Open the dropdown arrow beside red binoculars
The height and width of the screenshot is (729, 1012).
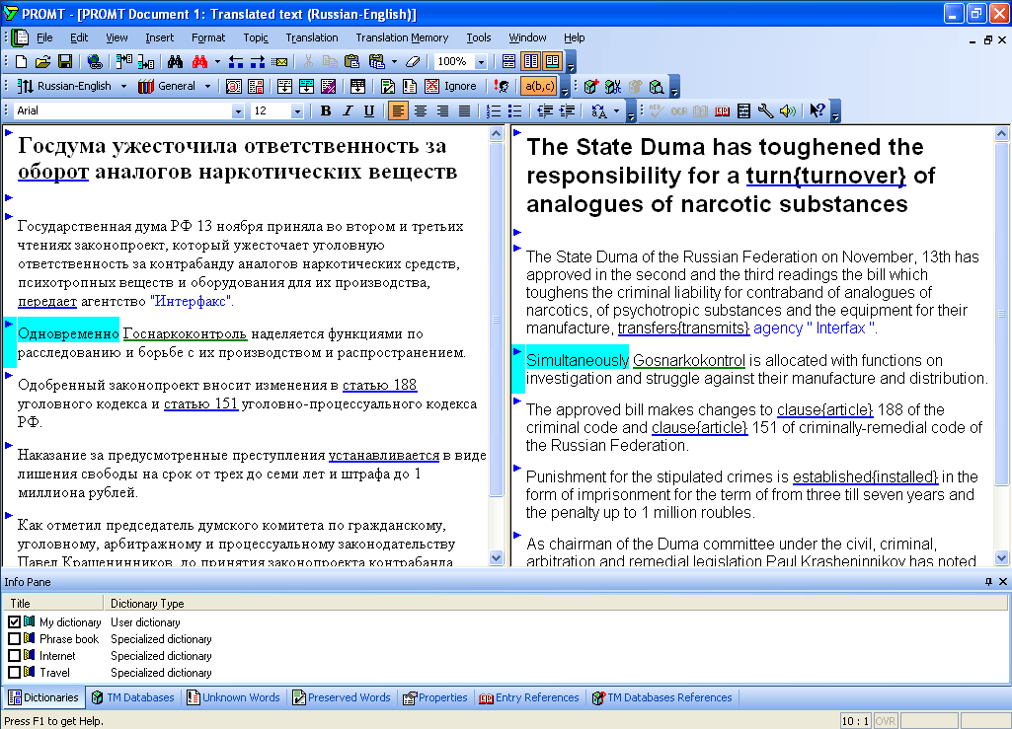[x=217, y=62]
